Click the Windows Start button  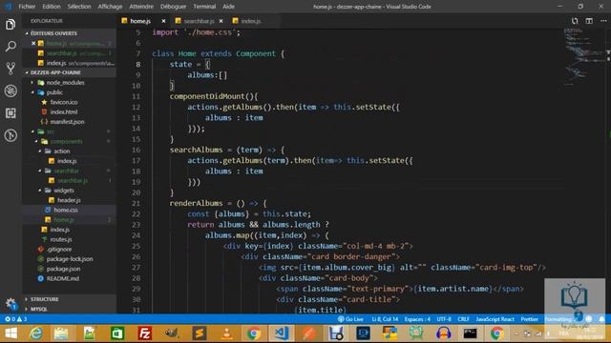click(11, 333)
